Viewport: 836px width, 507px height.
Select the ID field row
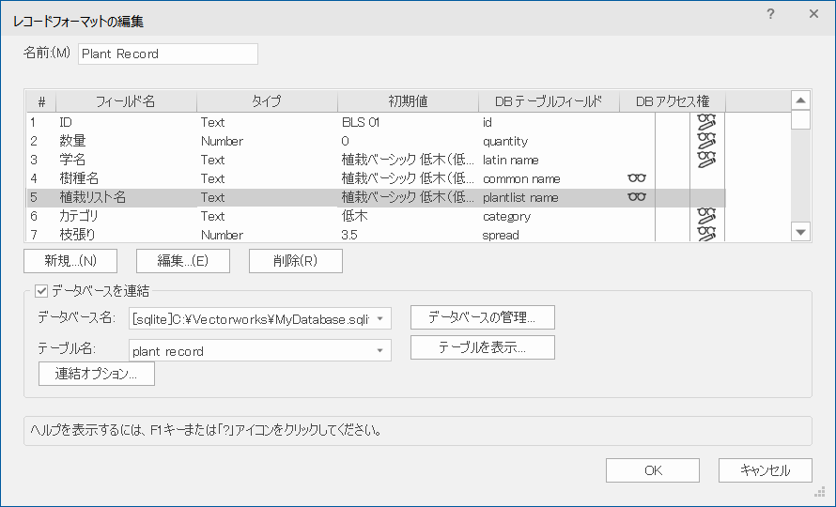[x=376, y=122]
